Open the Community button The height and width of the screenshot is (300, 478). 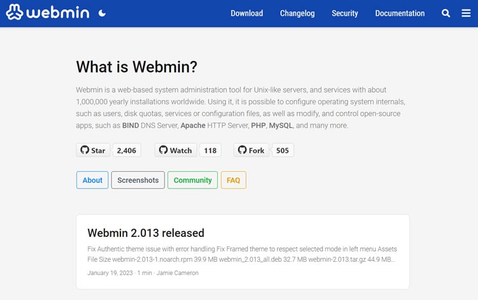click(192, 180)
